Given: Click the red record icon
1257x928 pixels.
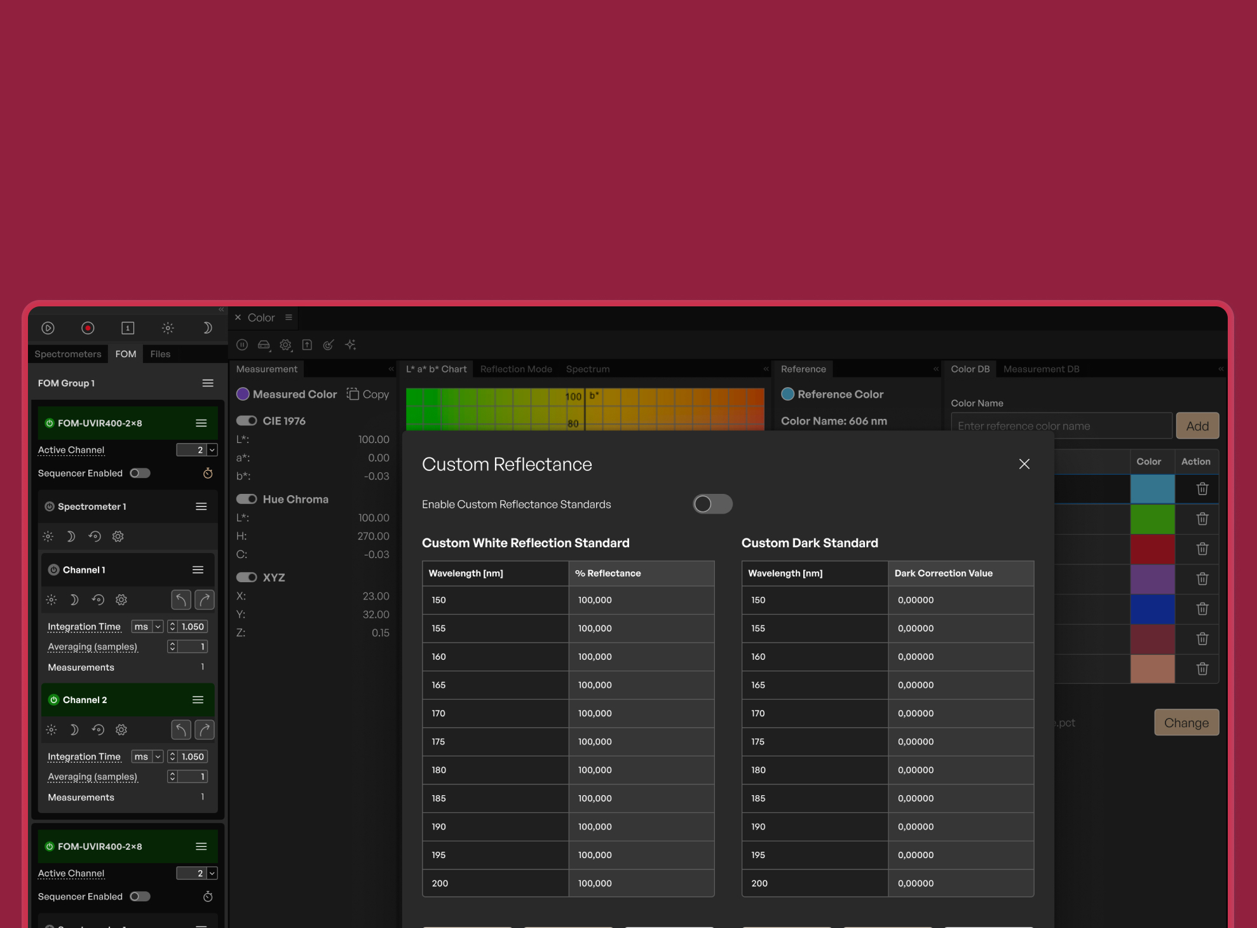Looking at the screenshot, I should pos(88,328).
